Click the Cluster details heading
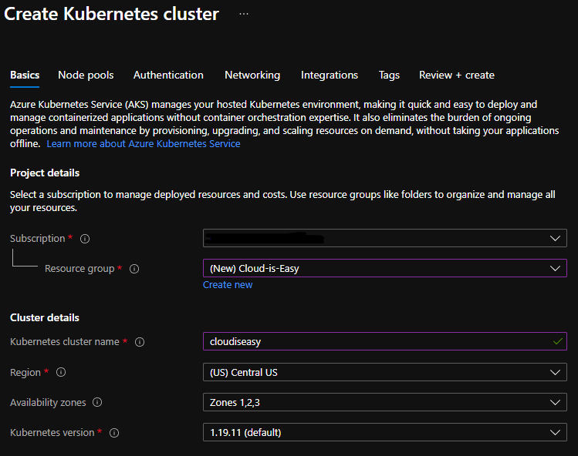The image size is (578, 456). coord(45,317)
